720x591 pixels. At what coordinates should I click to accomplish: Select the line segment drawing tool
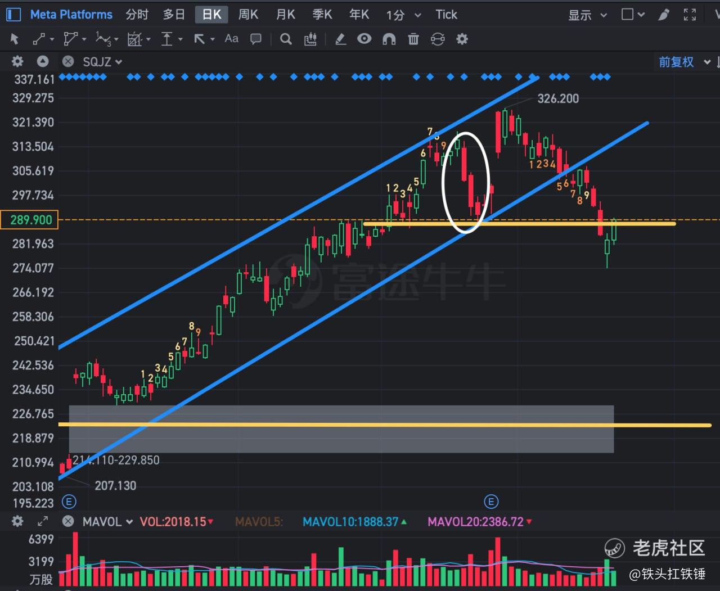[x=39, y=39]
